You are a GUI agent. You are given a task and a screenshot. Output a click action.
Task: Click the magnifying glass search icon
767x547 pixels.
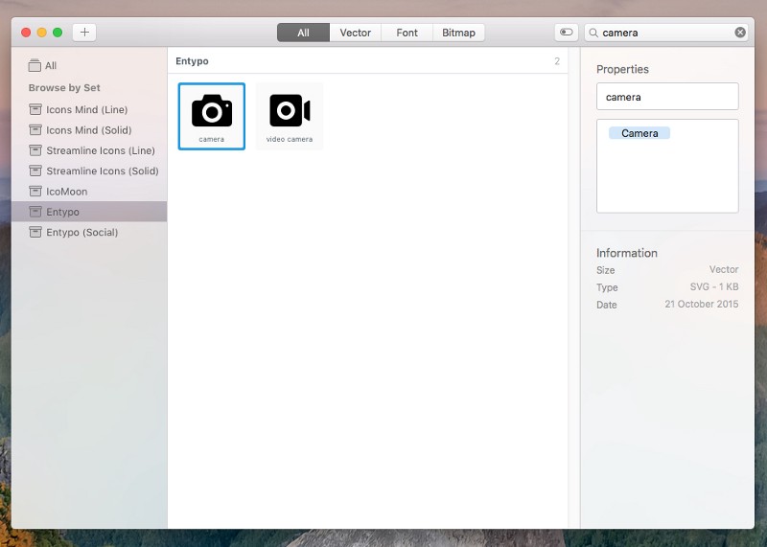point(594,33)
